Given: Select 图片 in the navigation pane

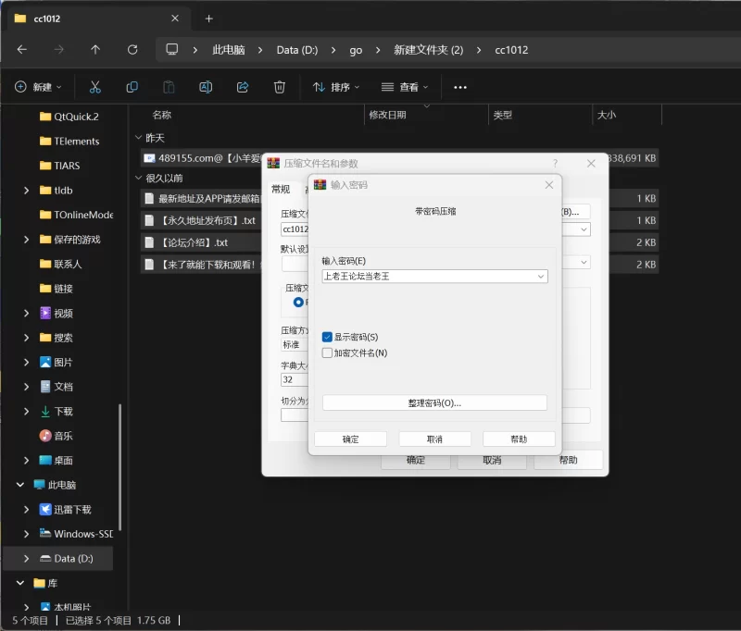Looking at the screenshot, I should tap(57, 362).
